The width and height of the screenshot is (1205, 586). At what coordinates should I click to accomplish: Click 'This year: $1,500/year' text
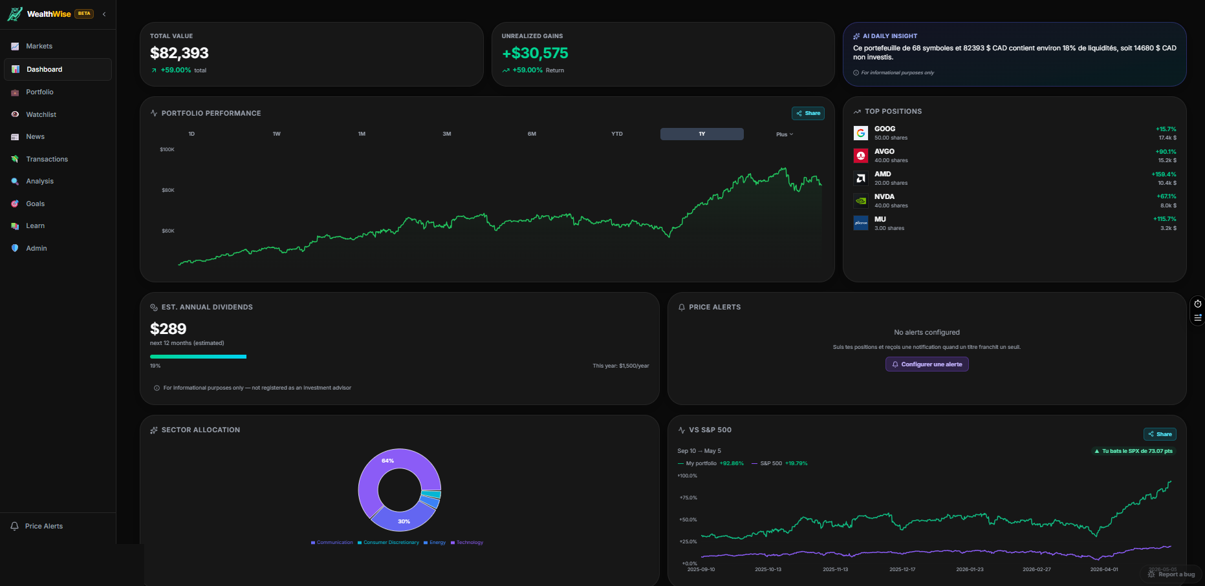tap(621, 366)
